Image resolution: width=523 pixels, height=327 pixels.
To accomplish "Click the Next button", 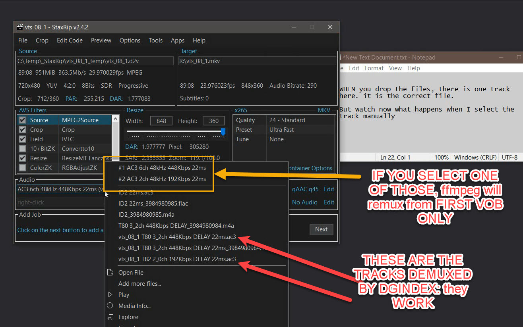I will tap(321, 229).
